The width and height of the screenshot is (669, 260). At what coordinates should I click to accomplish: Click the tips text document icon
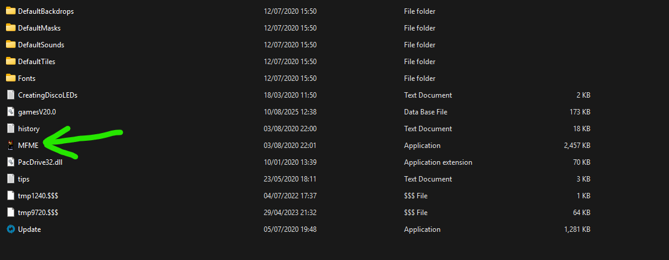[x=10, y=179]
